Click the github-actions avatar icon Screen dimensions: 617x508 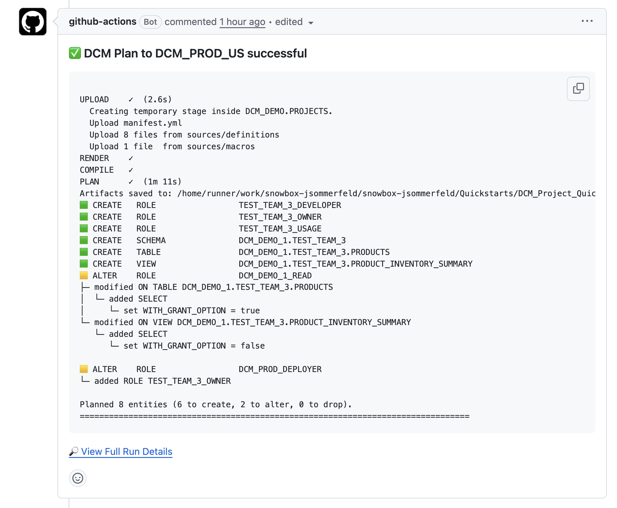tap(33, 22)
